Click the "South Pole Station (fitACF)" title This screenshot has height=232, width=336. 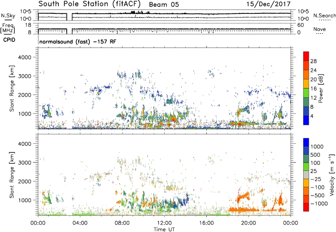click(89, 4)
